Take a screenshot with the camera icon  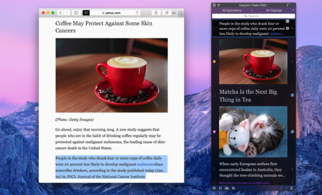pos(227,188)
